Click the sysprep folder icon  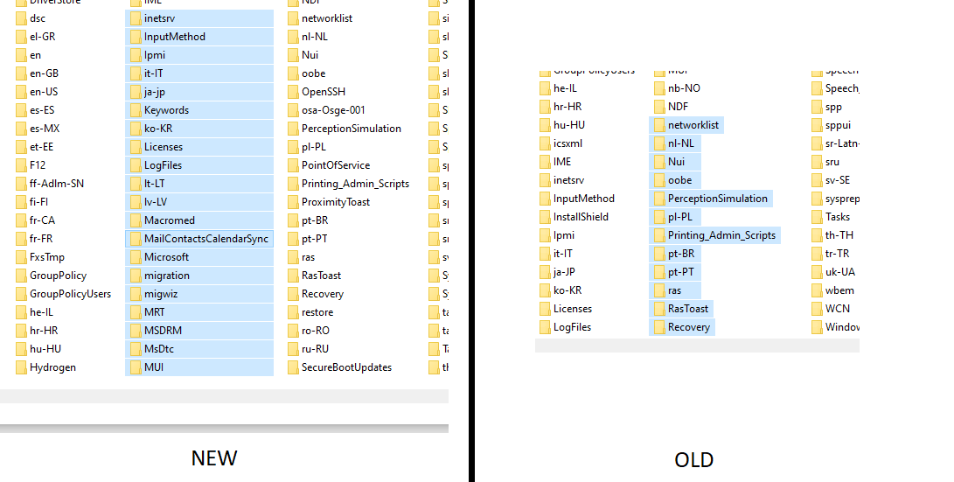(817, 199)
